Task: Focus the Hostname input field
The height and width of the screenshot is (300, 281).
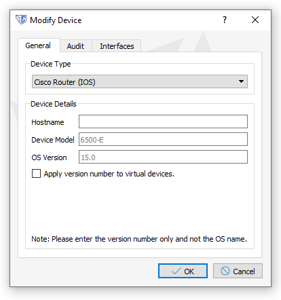Action: (163, 121)
